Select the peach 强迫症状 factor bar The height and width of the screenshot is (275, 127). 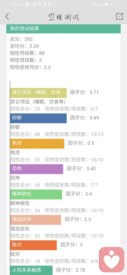tap(36, 220)
